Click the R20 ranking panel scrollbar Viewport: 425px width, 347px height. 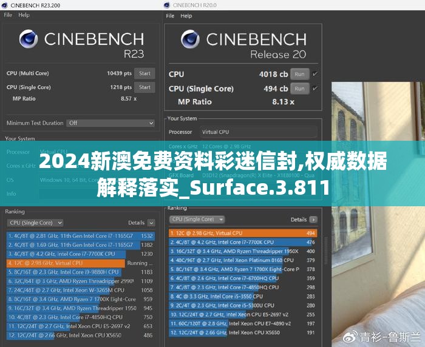click(x=326, y=252)
